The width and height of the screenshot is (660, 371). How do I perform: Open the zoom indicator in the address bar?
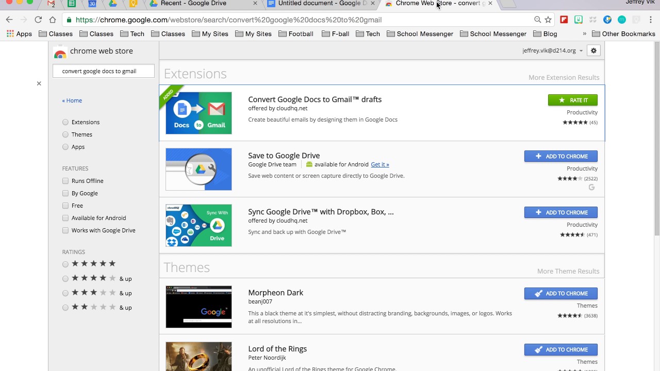[537, 20]
